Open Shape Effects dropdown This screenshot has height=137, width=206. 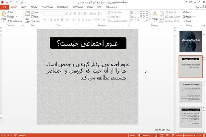click(x=173, y=21)
